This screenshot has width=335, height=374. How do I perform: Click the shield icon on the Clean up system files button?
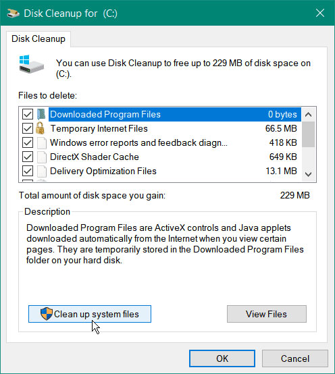47,314
